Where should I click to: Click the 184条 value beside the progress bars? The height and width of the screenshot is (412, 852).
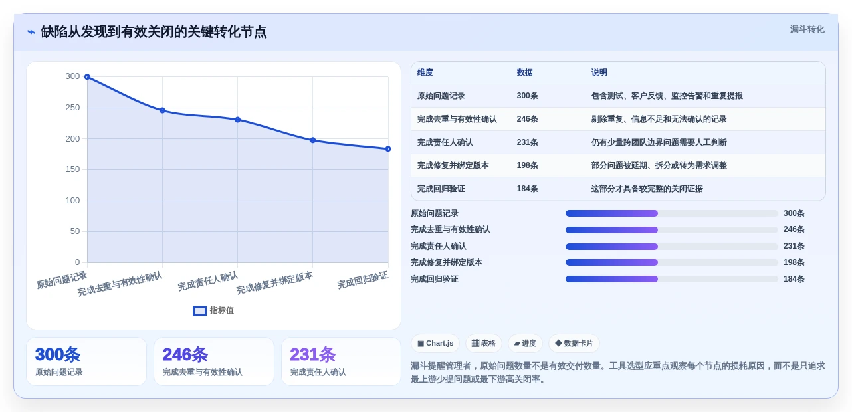pos(794,279)
